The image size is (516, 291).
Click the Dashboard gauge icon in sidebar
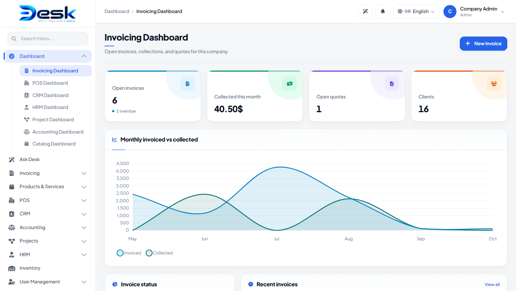12,56
